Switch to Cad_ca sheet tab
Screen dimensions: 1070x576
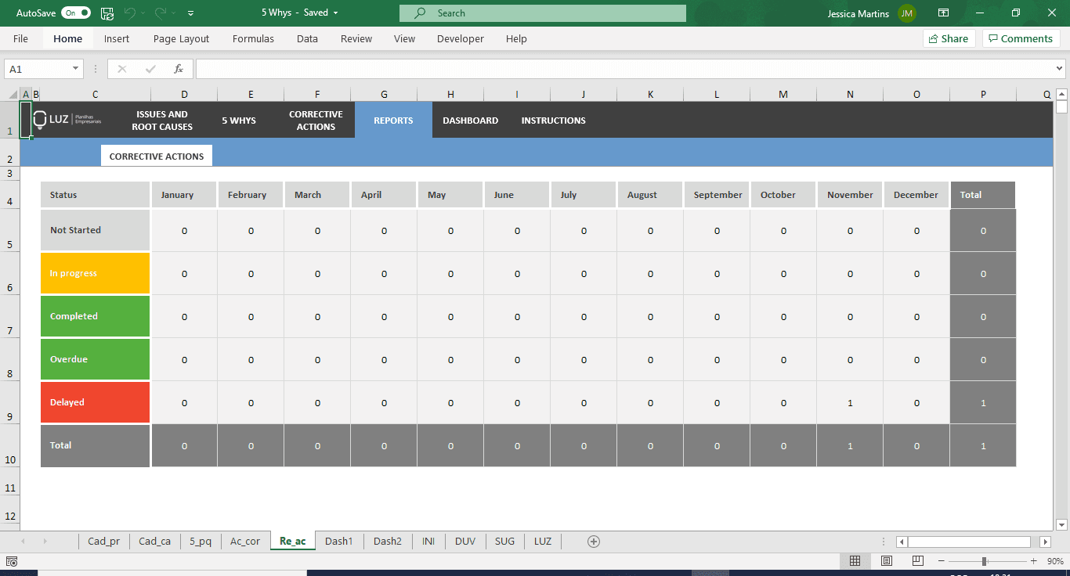(x=154, y=541)
